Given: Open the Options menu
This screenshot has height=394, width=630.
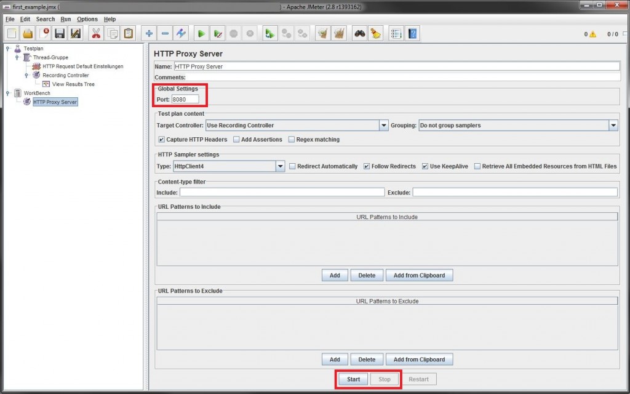Looking at the screenshot, I should coord(87,19).
